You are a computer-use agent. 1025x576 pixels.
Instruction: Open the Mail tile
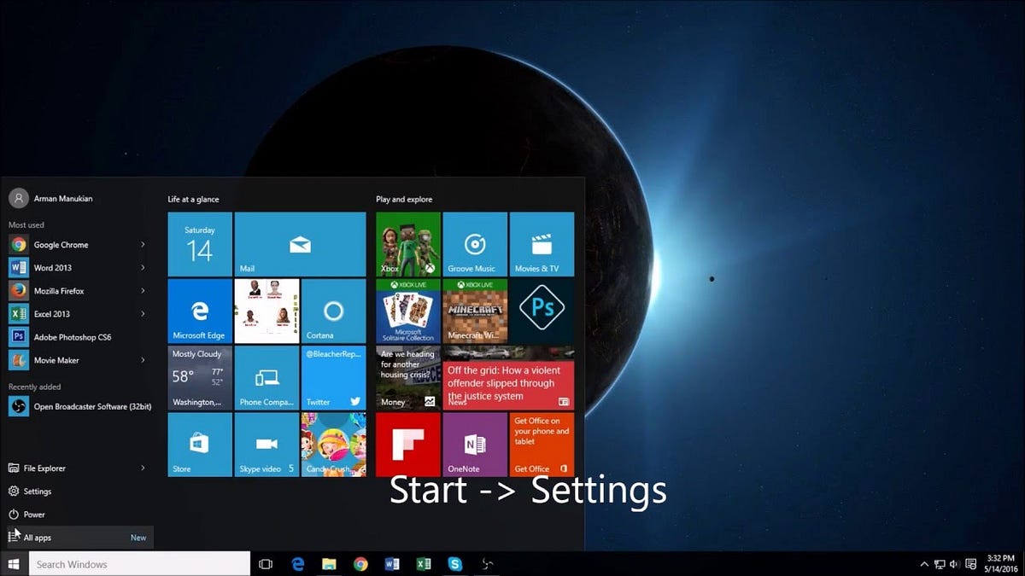click(x=300, y=244)
